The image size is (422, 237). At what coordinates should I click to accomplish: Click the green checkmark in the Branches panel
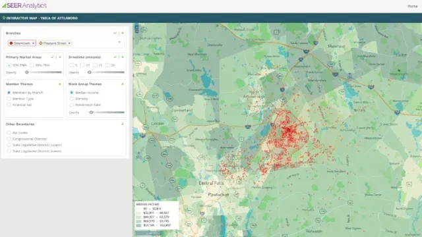115,33
